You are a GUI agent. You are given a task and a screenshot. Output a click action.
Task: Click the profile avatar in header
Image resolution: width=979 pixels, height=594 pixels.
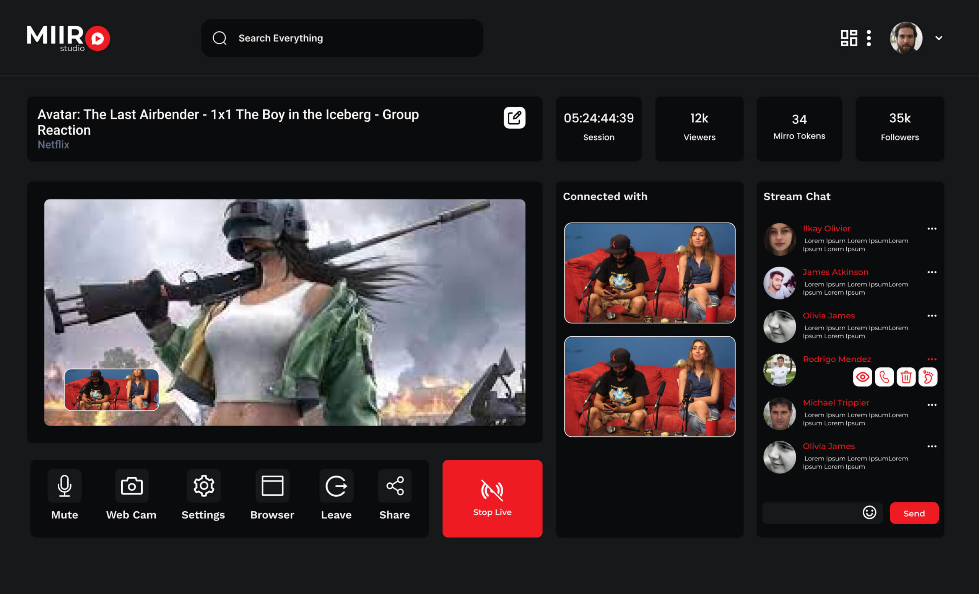[x=906, y=38]
